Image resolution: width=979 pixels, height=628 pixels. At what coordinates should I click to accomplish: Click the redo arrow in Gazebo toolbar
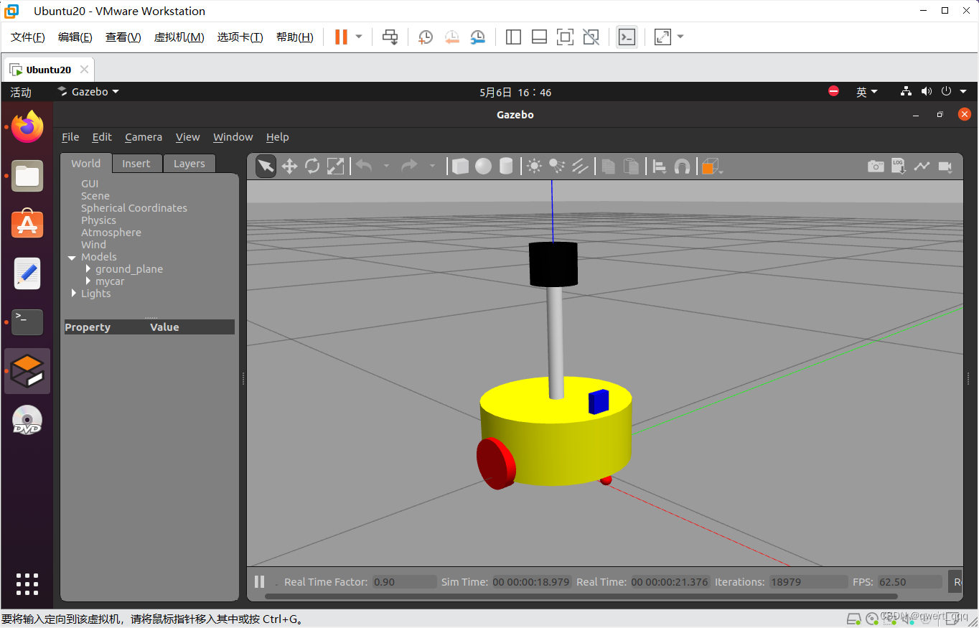410,167
